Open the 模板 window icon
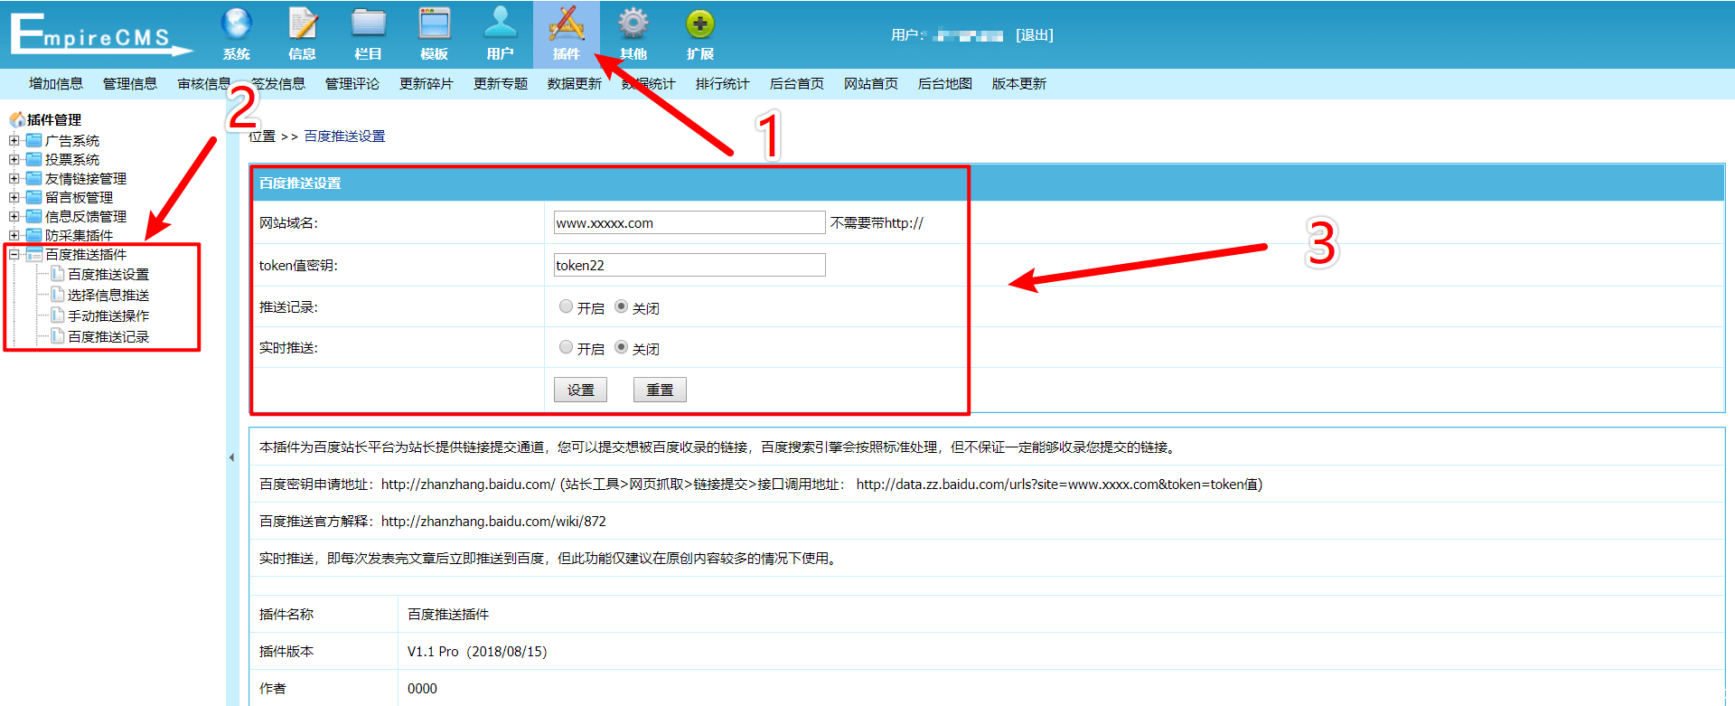 point(435,24)
